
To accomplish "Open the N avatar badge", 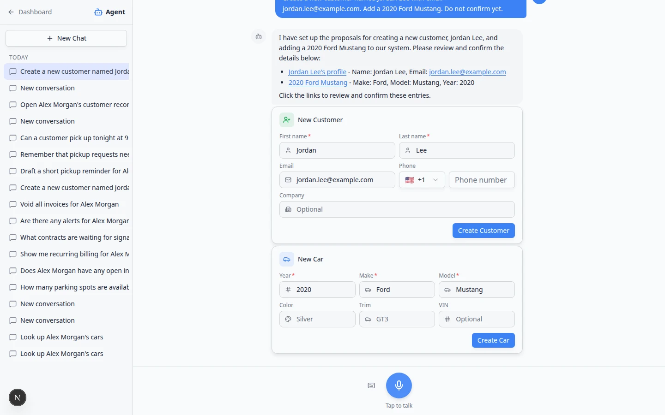I will (x=18, y=397).
